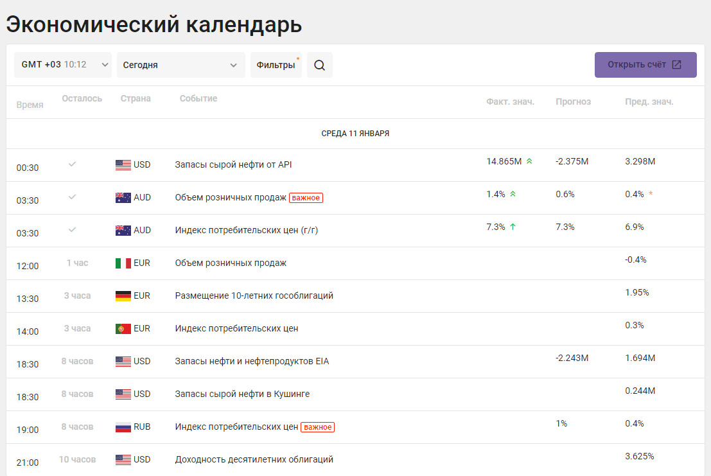Screen dimensions: 711x476
Task: Click the German flag at 13:30
Action: pyautogui.click(x=123, y=296)
